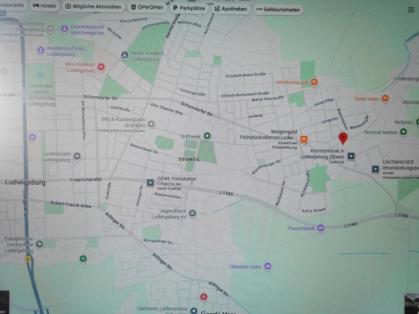Show ÖPV/ÖPNV transit stops
Screen dimensions: 419x314
click(147, 8)
